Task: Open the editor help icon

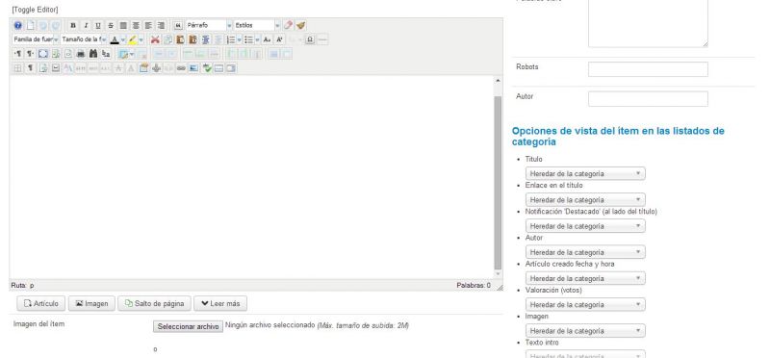Action: click(17, 26)
